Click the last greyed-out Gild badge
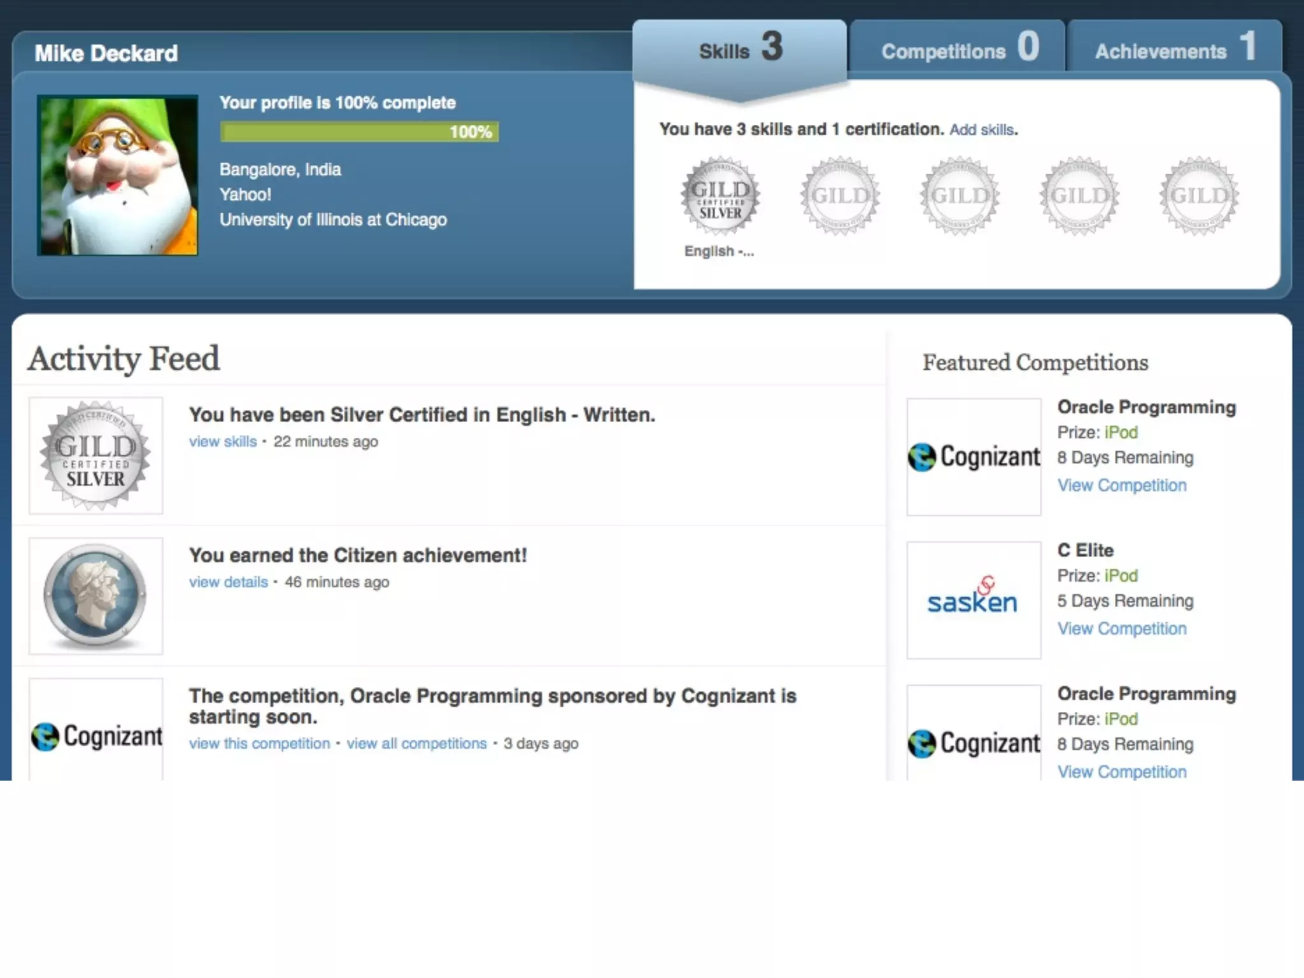 pyautogui.click(x=1199, y=196)
